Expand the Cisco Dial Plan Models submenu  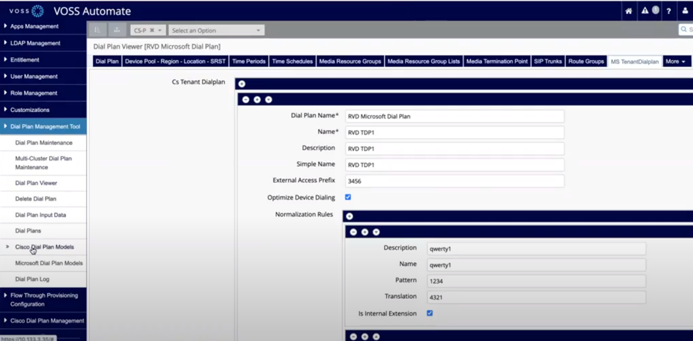pyautogui.click(x=44, y=247)
